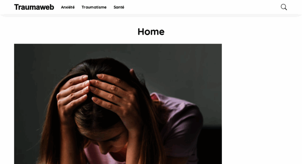Click the large Home title text
The width and height of the screenshot is (302, 164).
pos(151,32)
